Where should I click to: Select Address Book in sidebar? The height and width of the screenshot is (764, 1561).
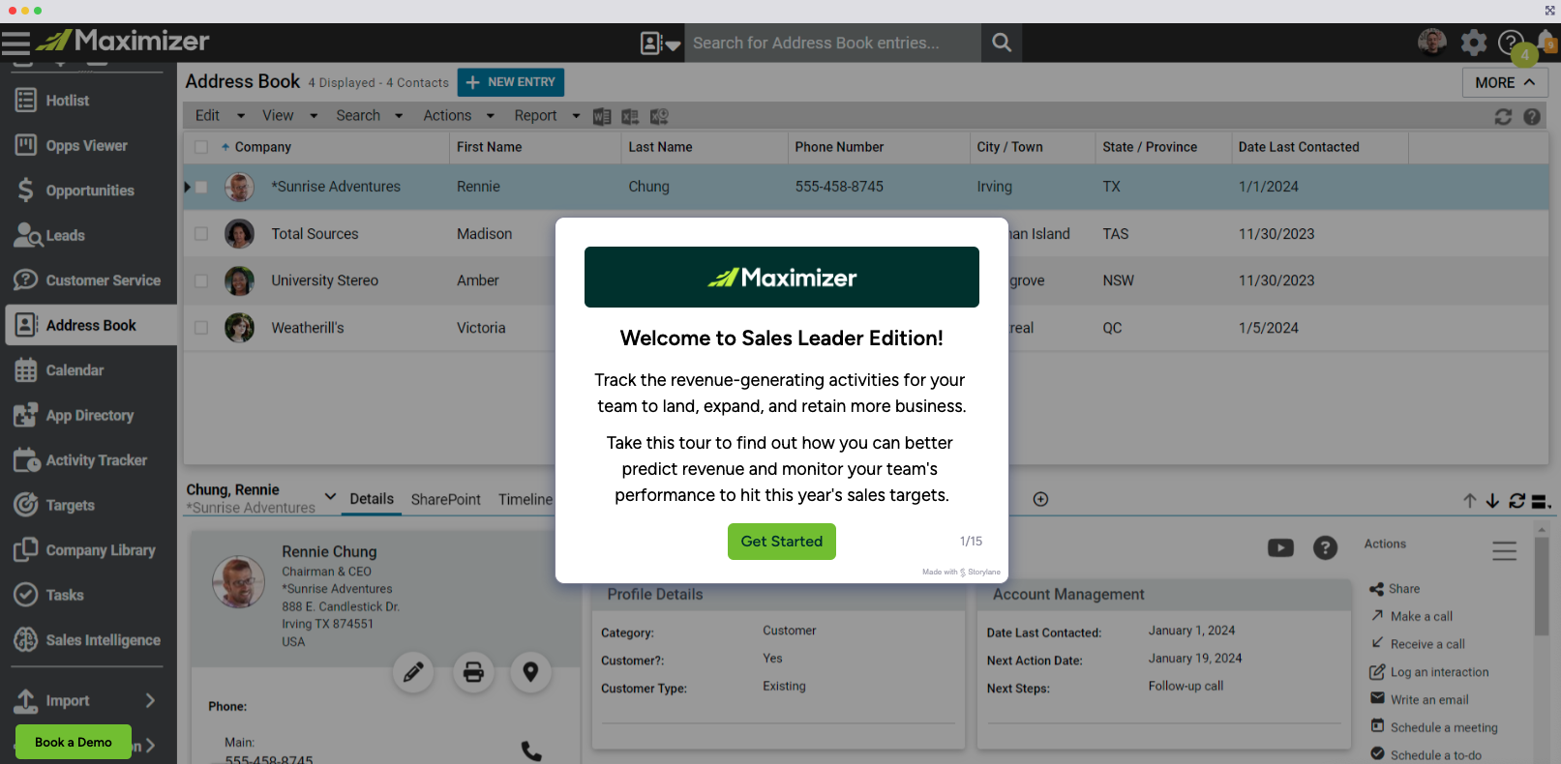tap(91, 325)
